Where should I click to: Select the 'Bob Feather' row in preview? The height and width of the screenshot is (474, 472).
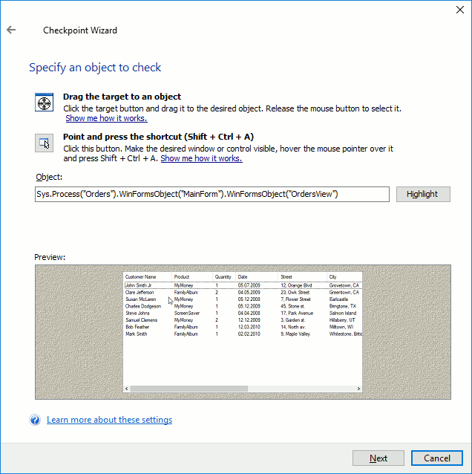click(243, 327)
